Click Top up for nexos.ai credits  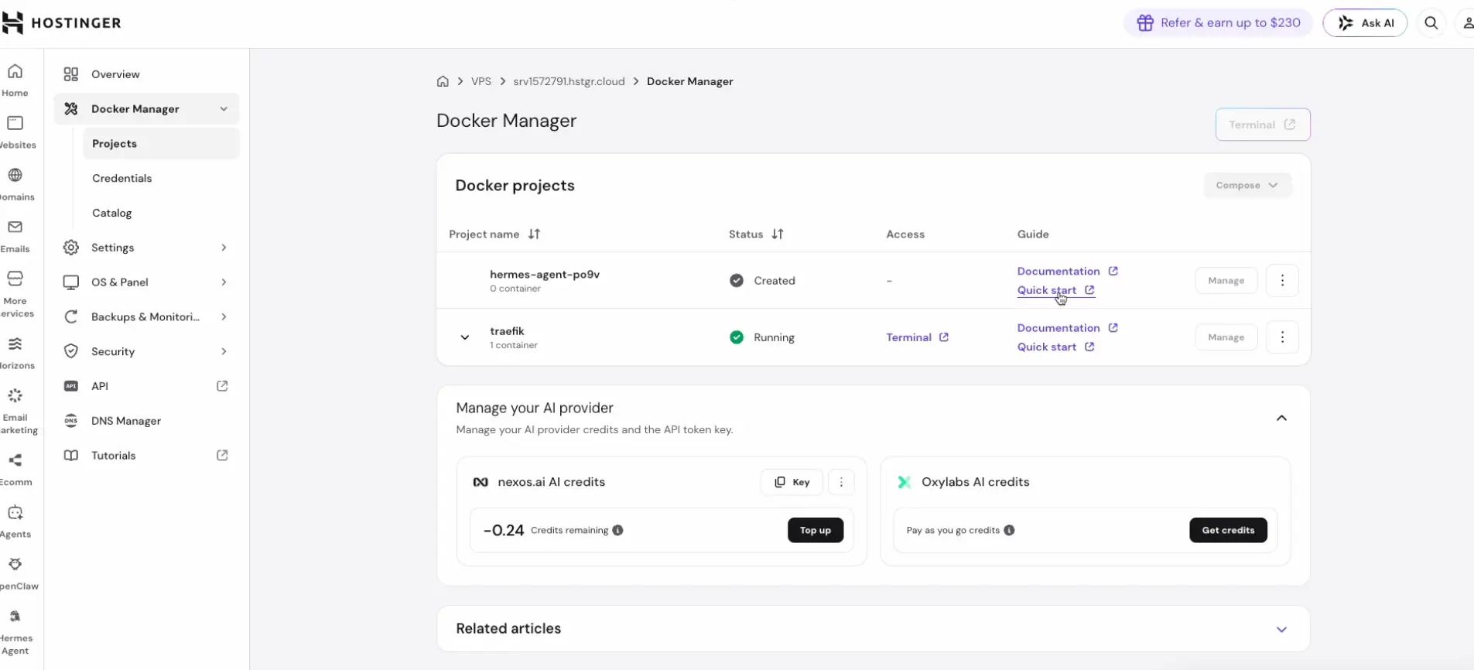click(x=816, y=530)
